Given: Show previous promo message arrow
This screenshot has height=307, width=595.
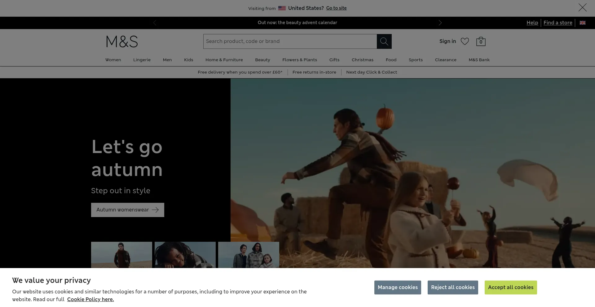Looking at the screenshot, I should tap(155, 23).
